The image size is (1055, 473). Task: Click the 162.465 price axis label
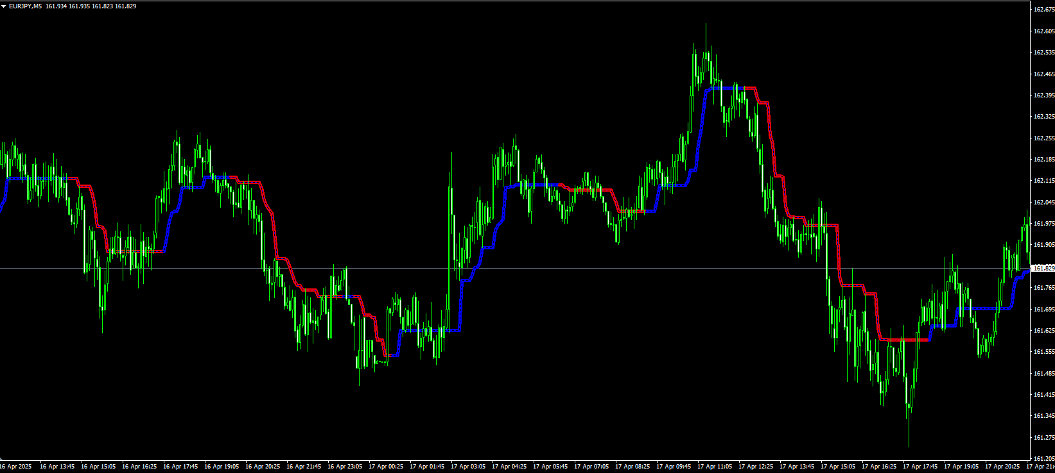pos(1043,74)
